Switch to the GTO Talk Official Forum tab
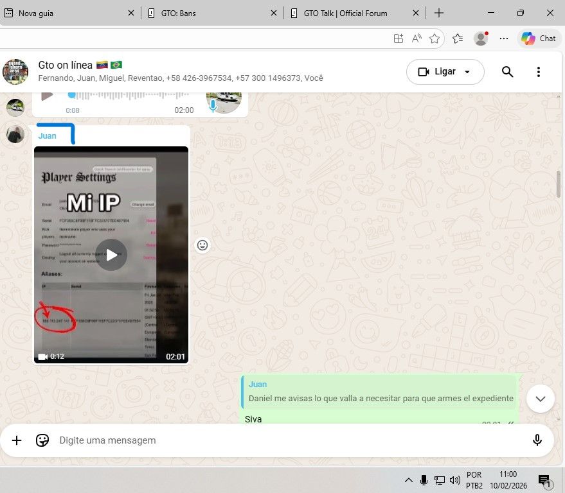The width and height of the screenshot is (565, 493). (354, 13)
